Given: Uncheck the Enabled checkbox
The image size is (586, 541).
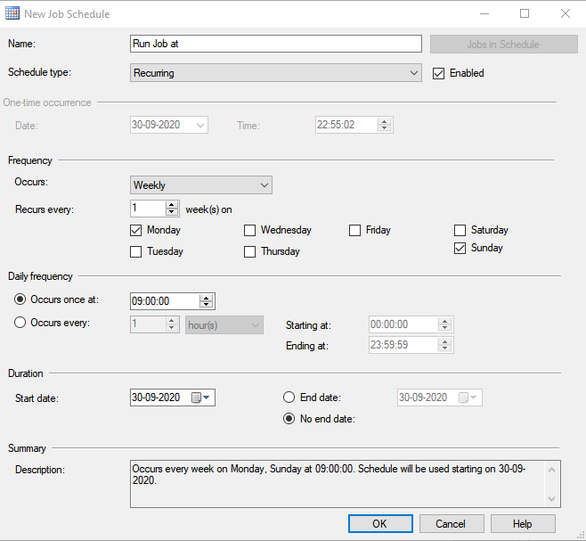Looking at the screenshot, I should point(438,73).
